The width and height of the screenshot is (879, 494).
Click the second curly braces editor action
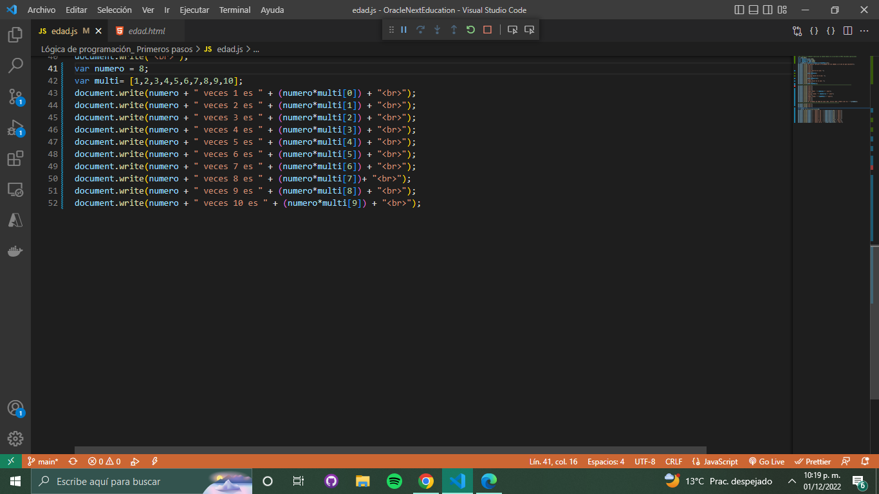tap(831, 31)
